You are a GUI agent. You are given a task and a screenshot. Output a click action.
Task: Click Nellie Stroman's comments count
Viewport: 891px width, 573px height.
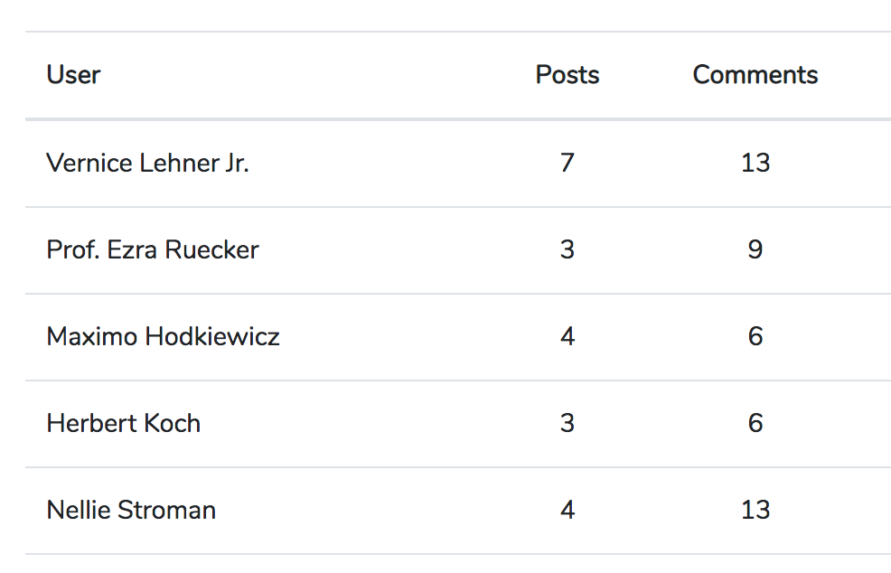click(x=755, y=510)
